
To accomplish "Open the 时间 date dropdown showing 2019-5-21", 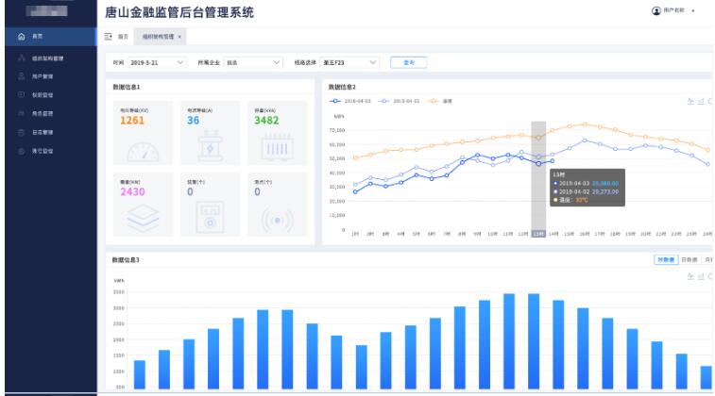I will pos(157,62).
